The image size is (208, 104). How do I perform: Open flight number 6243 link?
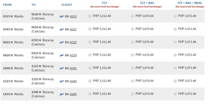point(73,81)
